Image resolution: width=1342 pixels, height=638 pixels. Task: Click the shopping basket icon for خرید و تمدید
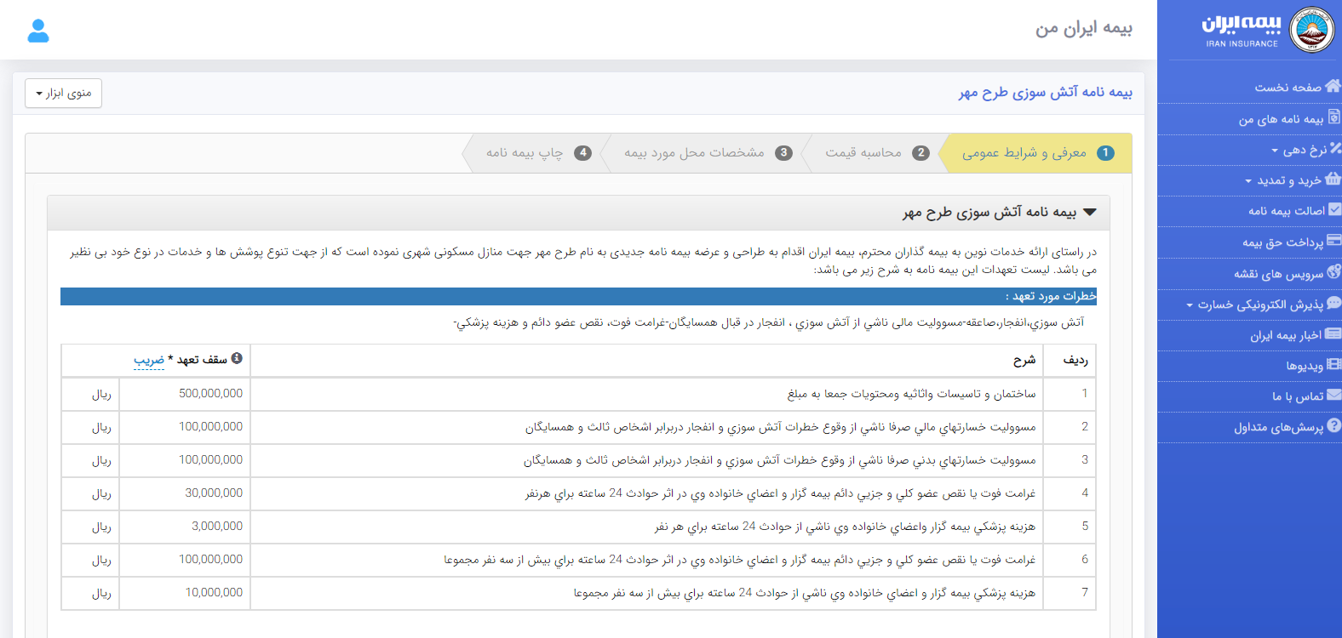point(1333,179)
